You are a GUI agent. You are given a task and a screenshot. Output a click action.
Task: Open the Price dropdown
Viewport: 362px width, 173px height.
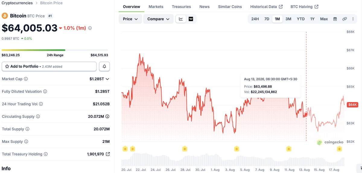tap(130, 19)
